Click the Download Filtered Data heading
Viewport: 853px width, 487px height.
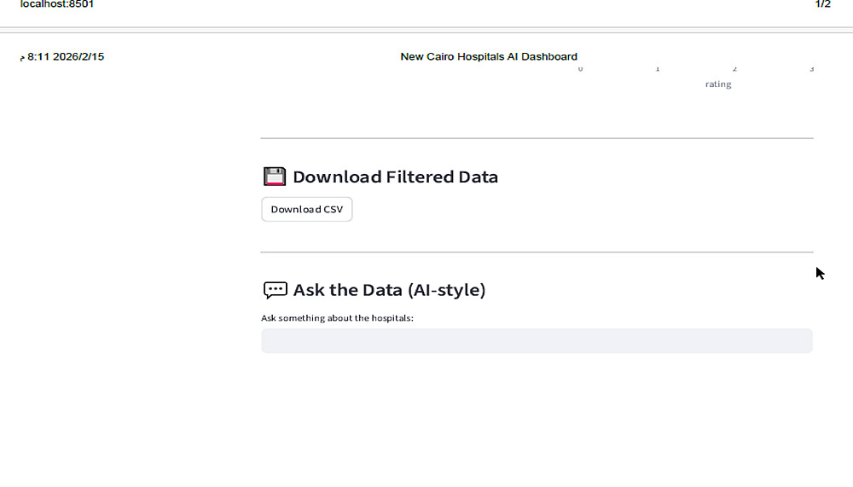(x=395, y=177)
